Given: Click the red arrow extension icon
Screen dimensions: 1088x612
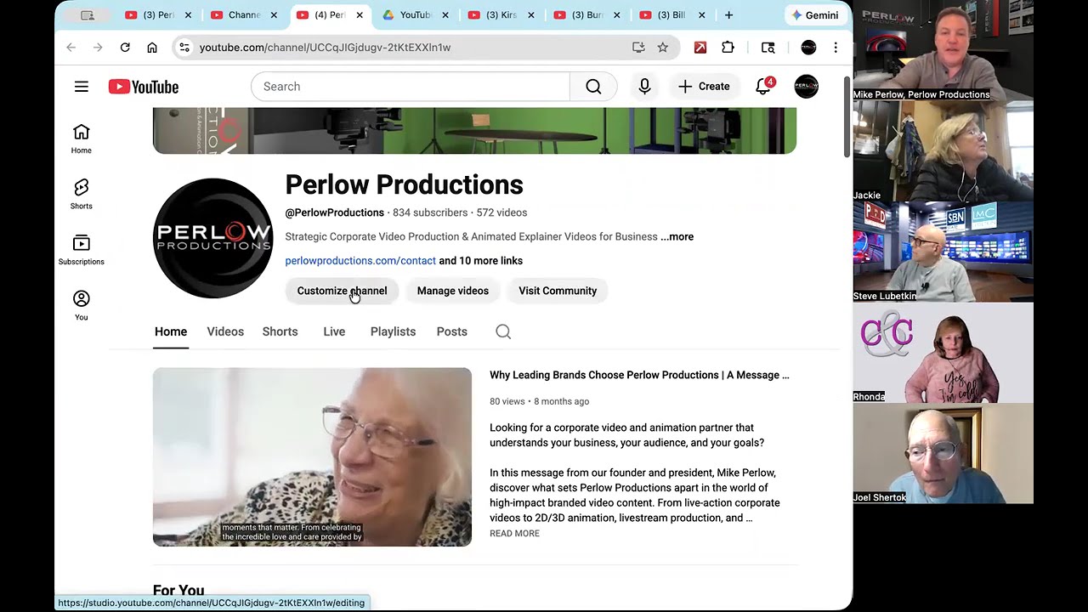Looking at the screenshot, I should pos(700,48).
